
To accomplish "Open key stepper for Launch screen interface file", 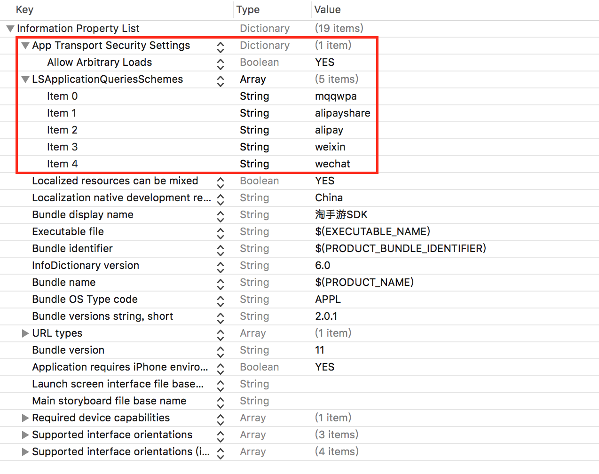I will [221, 385].
